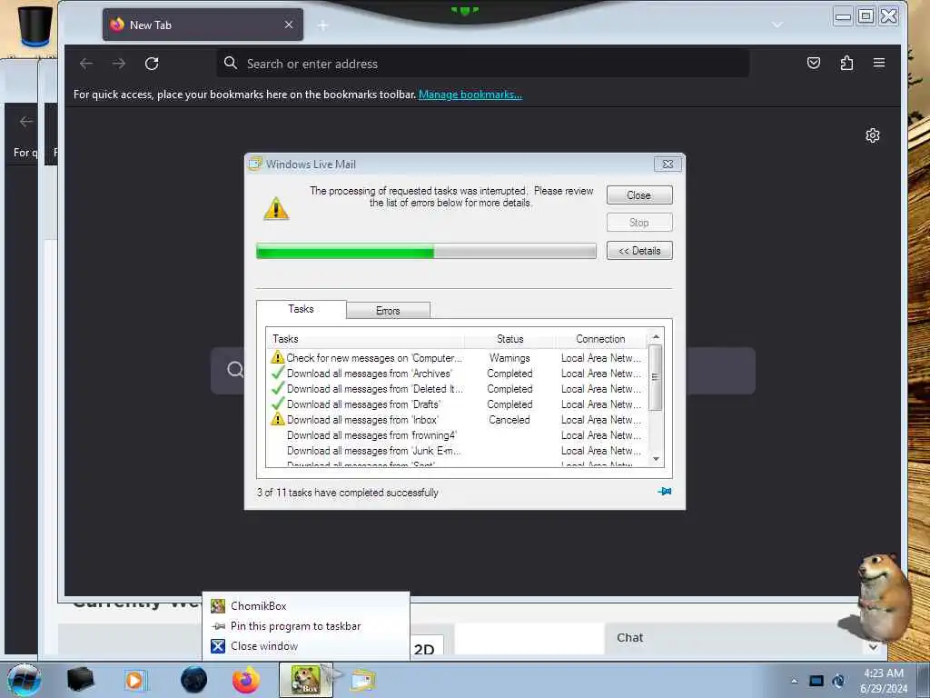Open the black box taskbar icon
930x698 pixels.
[x=81, y=680]
